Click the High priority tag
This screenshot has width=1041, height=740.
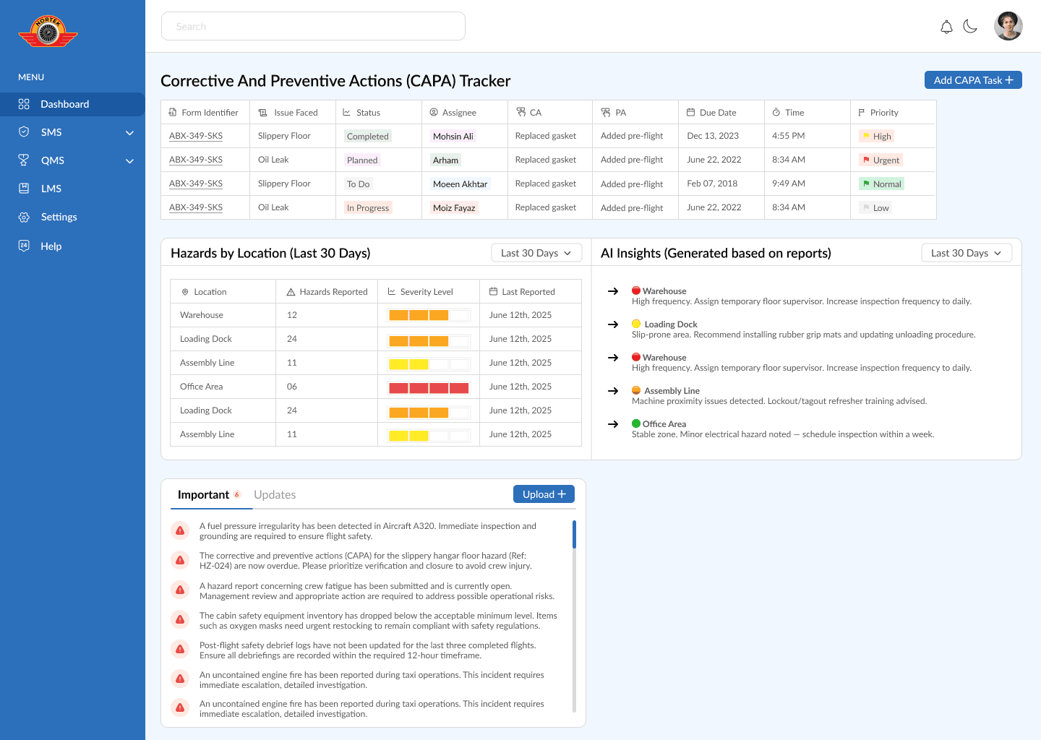pos(877,136)
